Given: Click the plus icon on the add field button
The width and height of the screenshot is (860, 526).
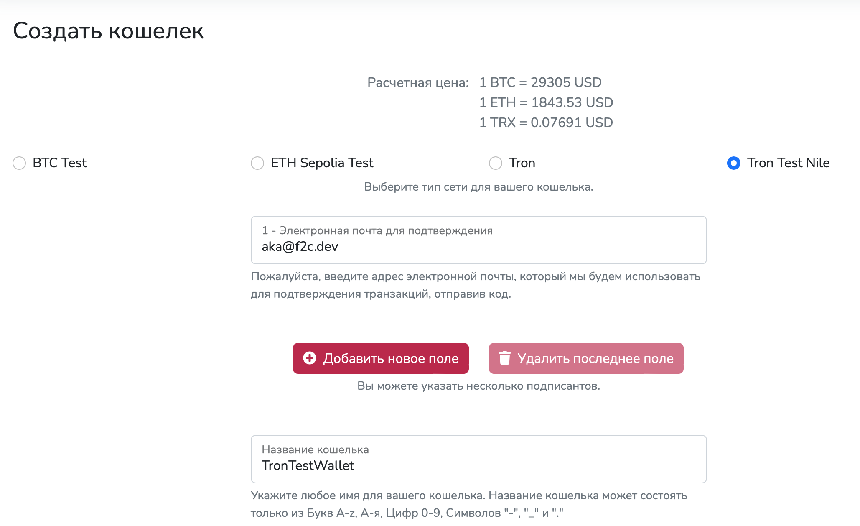Looking at the screenshot, I should (310, 358).
